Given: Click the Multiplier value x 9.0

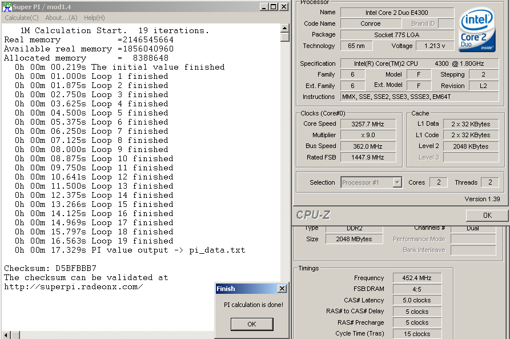Looking at the screenshot, I should [x=368, y=135].
